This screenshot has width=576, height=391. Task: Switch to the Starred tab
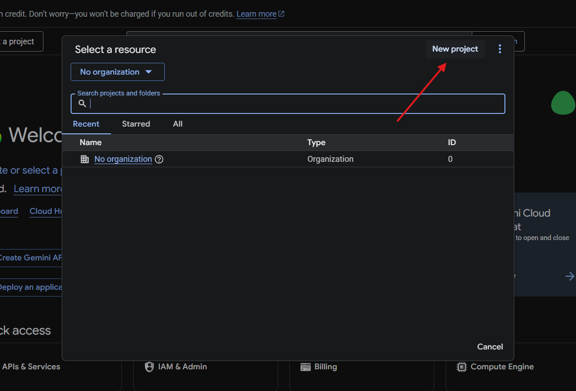click(x=136, y=124)
